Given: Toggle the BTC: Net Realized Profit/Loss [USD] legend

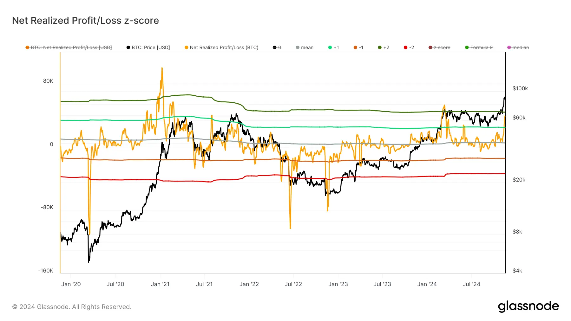Looking at the screenshot, I should (69, 48).
